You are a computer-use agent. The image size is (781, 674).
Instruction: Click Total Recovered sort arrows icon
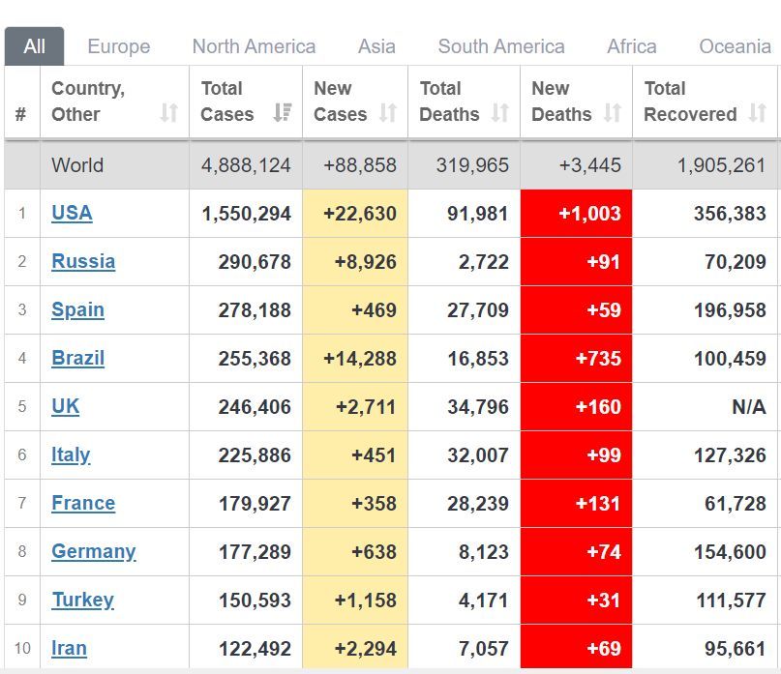click(x=758, y=113)
